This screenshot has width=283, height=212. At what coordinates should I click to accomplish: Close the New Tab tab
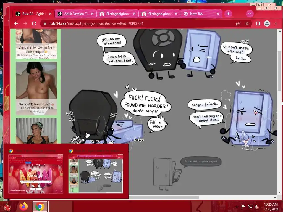[x=218, y=14]
